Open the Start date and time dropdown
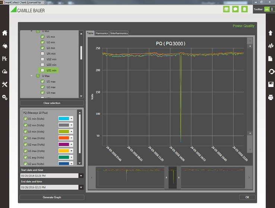Image resolution: width=275 pixels, height=208 pixels. pos(81,176)
